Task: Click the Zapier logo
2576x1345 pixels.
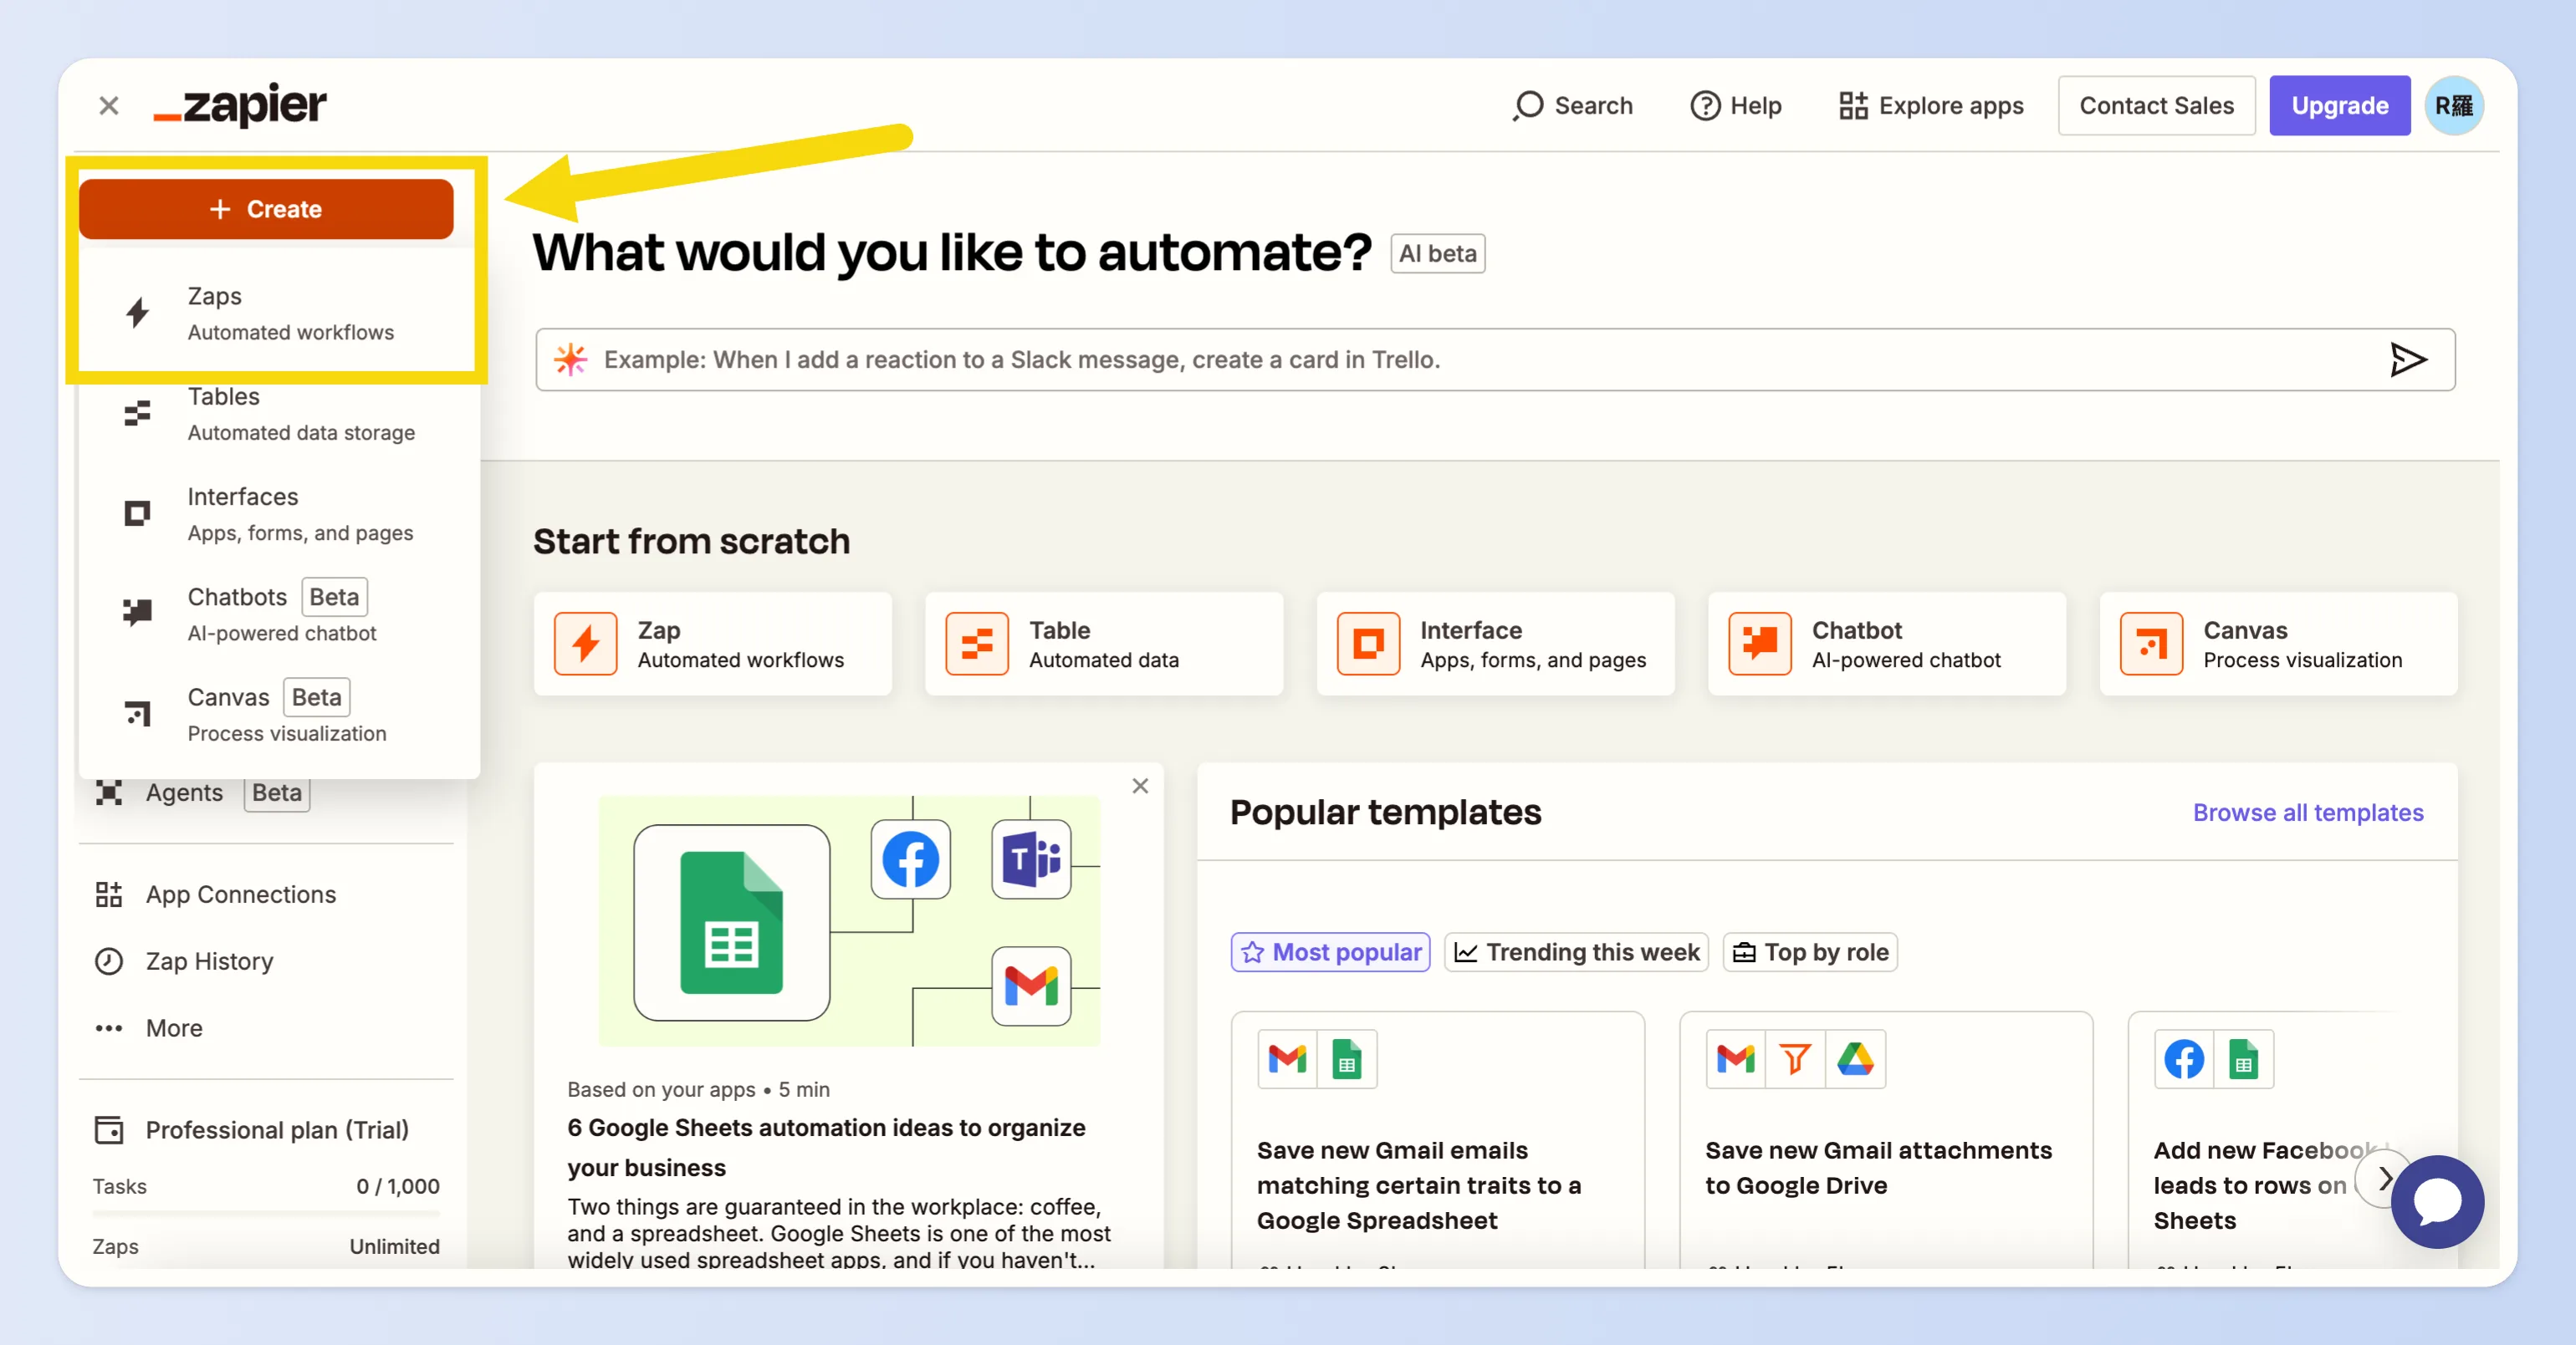Action: coord(240,106)
